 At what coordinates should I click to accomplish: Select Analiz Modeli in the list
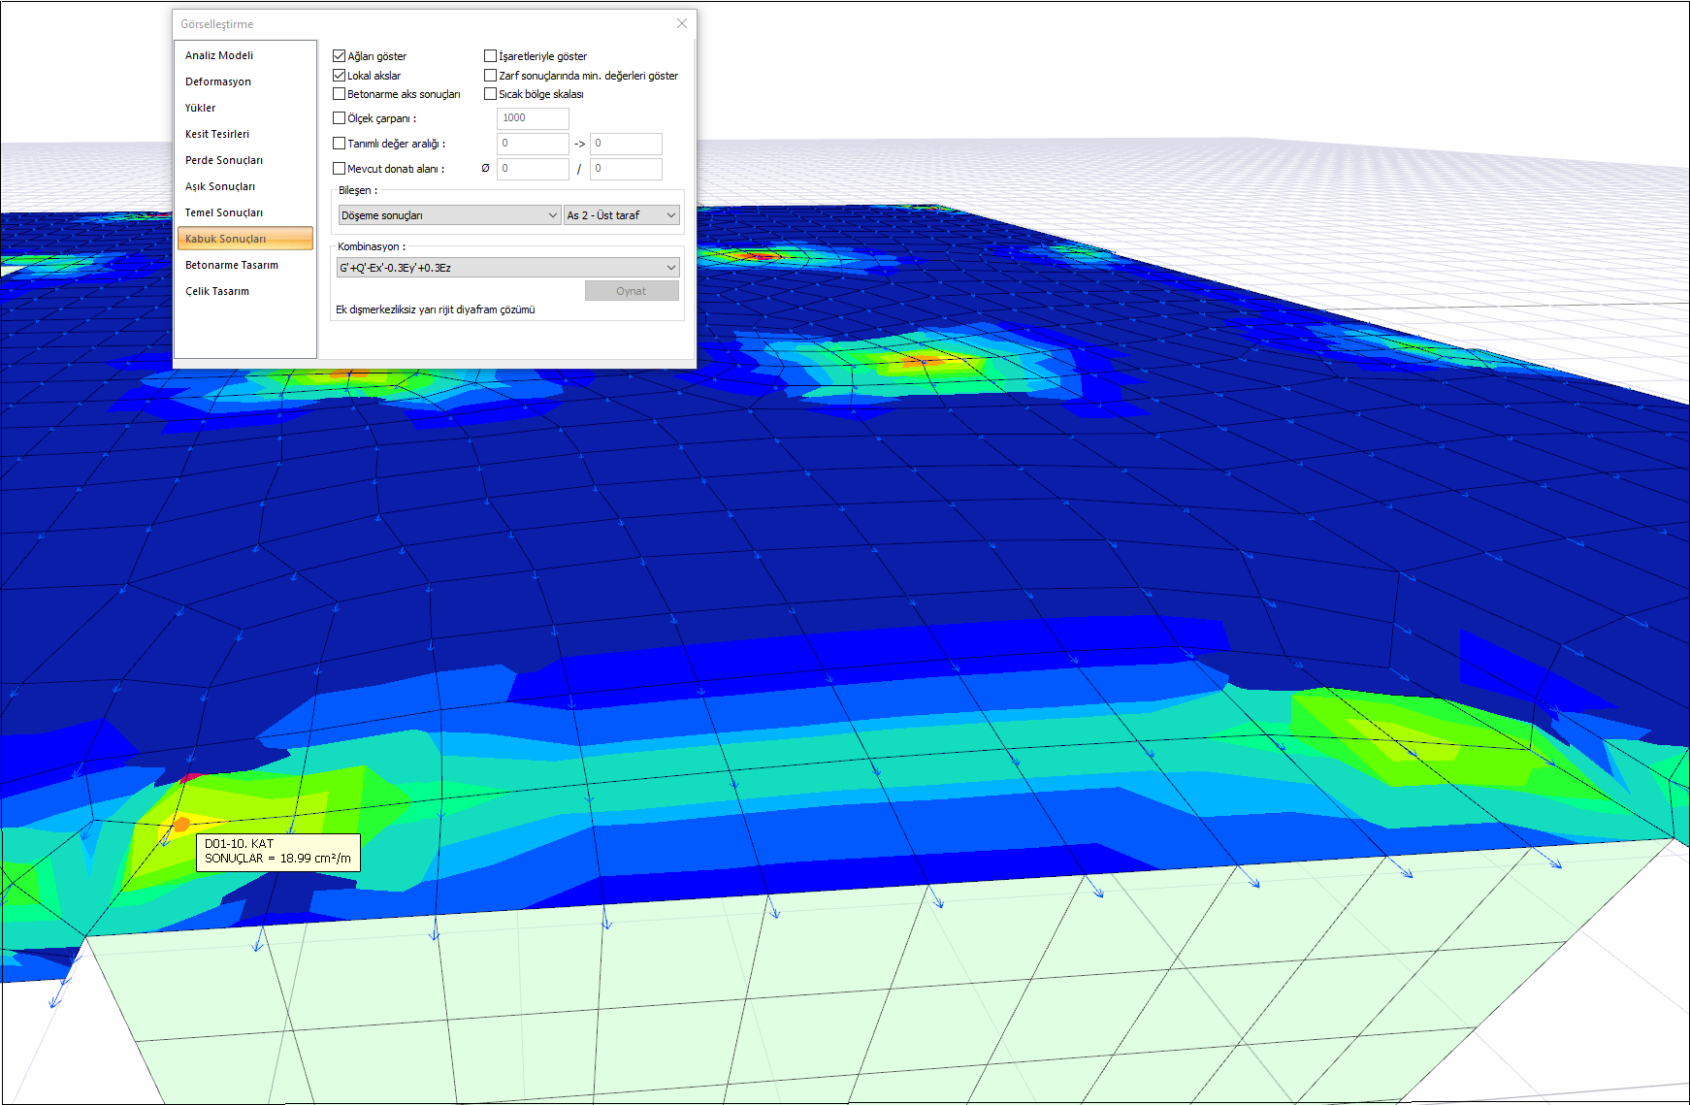pos(219,55)
